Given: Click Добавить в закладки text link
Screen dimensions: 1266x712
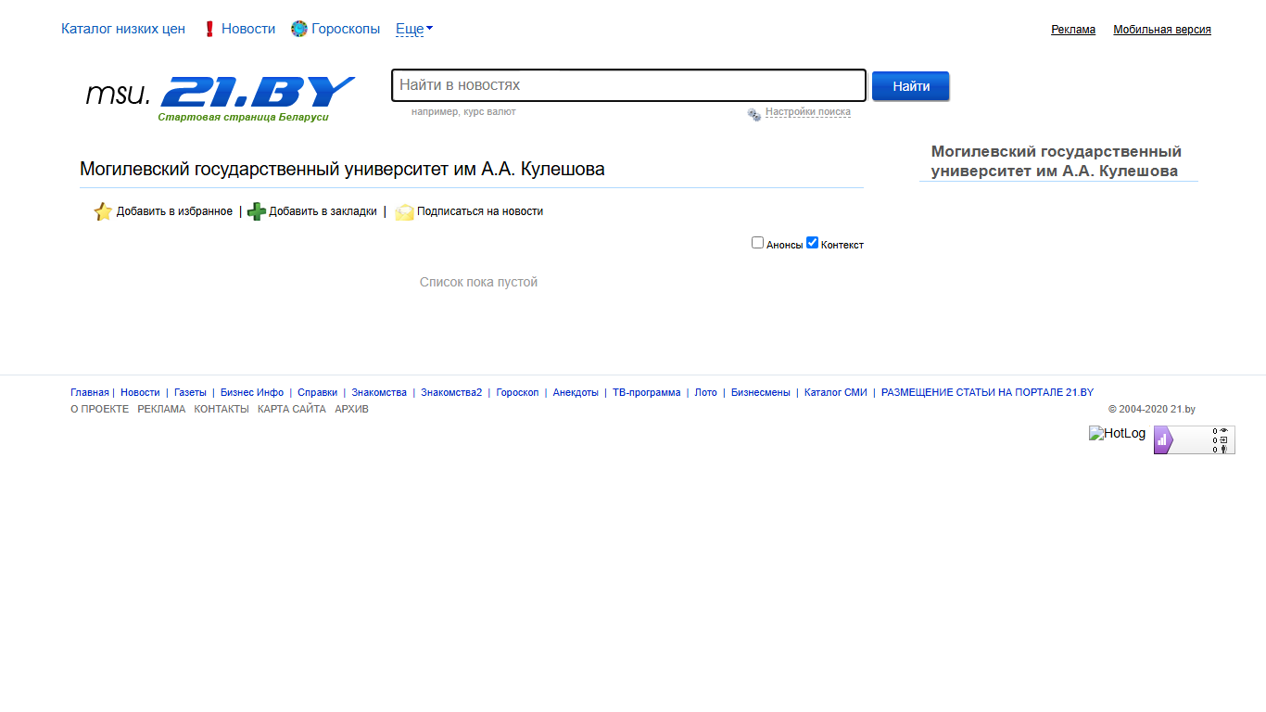Looking at the screenshot, I should 323,211.
